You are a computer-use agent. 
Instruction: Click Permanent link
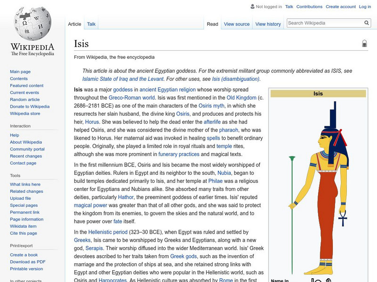point(25,212)
